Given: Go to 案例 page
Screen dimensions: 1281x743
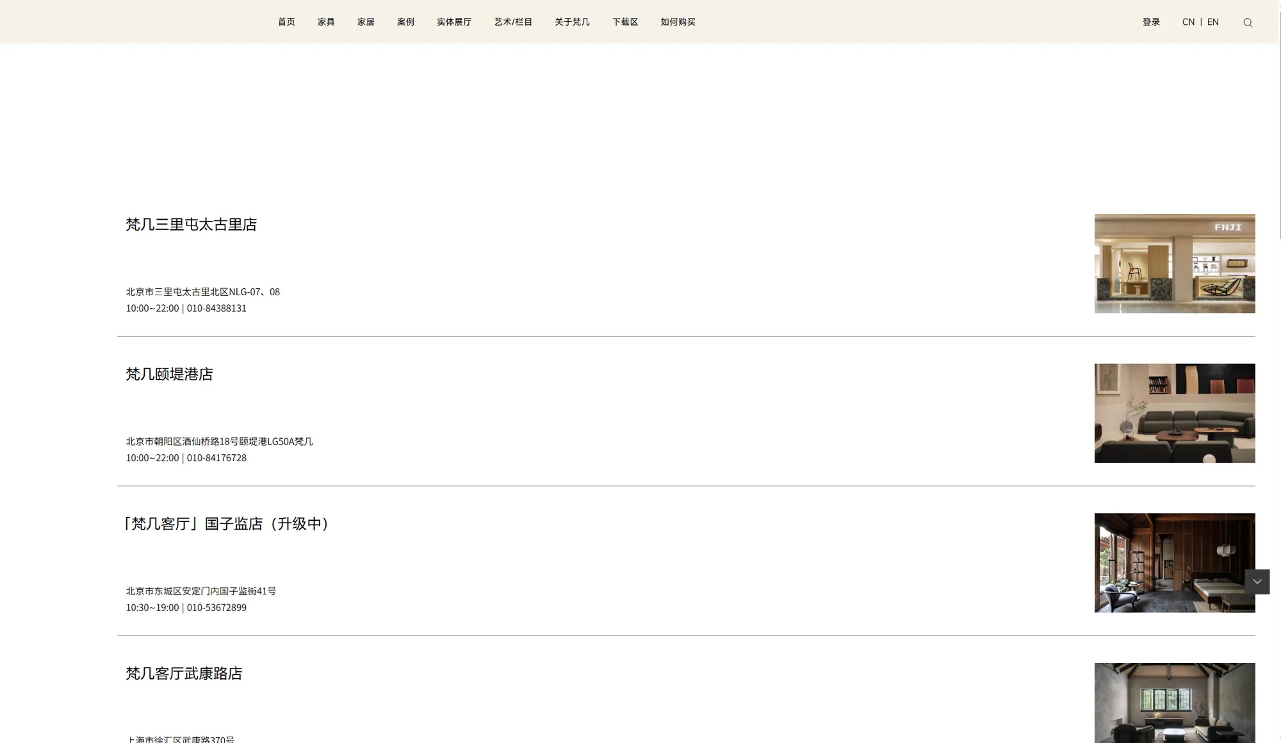Looking at the screenshot, I should pos(405,22).
